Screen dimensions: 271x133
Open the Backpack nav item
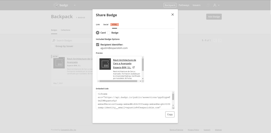coord(170,5)
